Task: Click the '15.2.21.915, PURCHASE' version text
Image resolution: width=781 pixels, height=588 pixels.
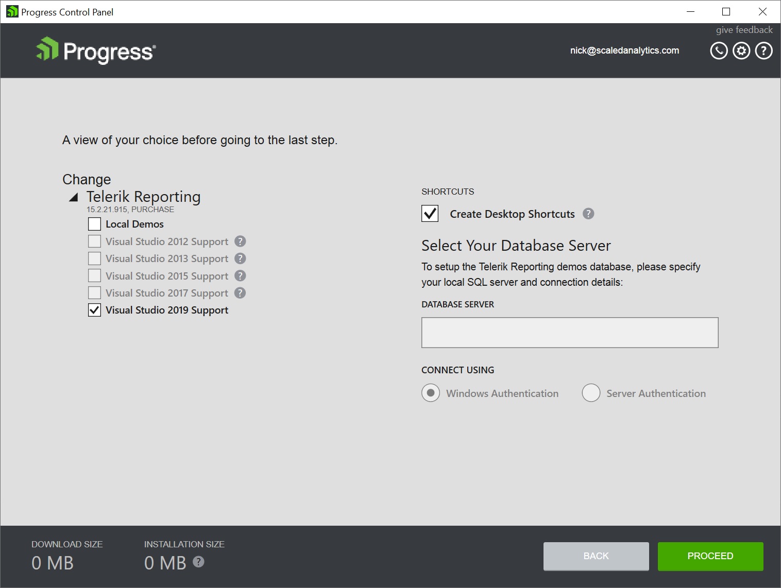Action: pyautogui.click(x=130, y=210)
